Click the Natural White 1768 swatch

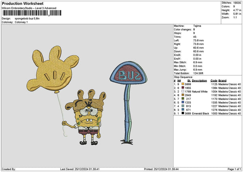coord(183,91)
